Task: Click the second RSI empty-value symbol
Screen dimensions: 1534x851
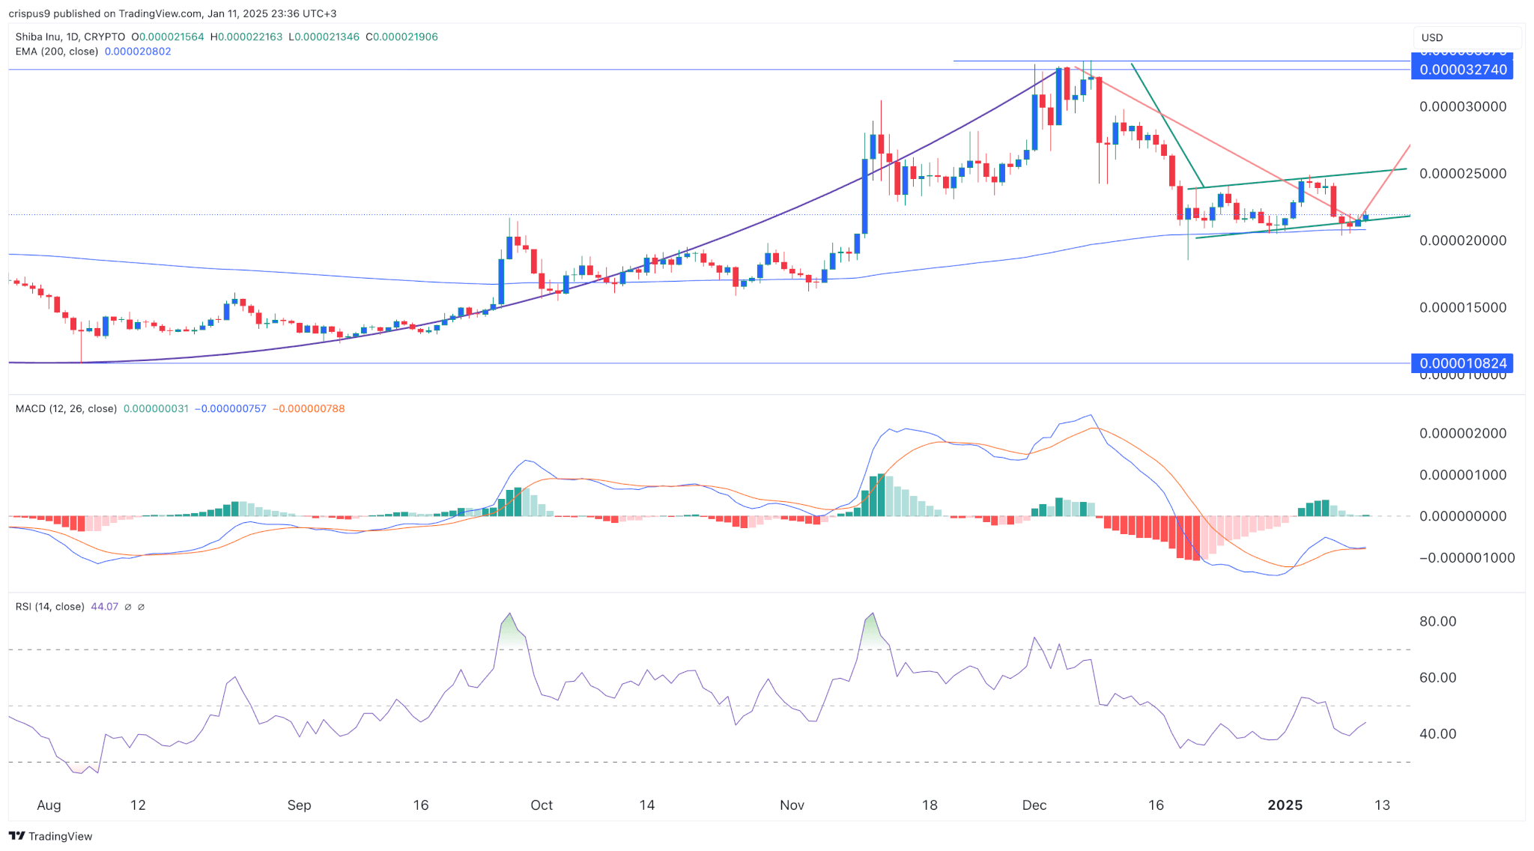Action: click(141, 607)
